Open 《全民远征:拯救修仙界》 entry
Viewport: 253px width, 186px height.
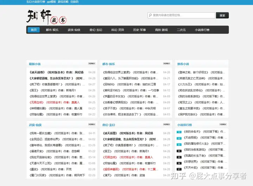pos(57,139)
